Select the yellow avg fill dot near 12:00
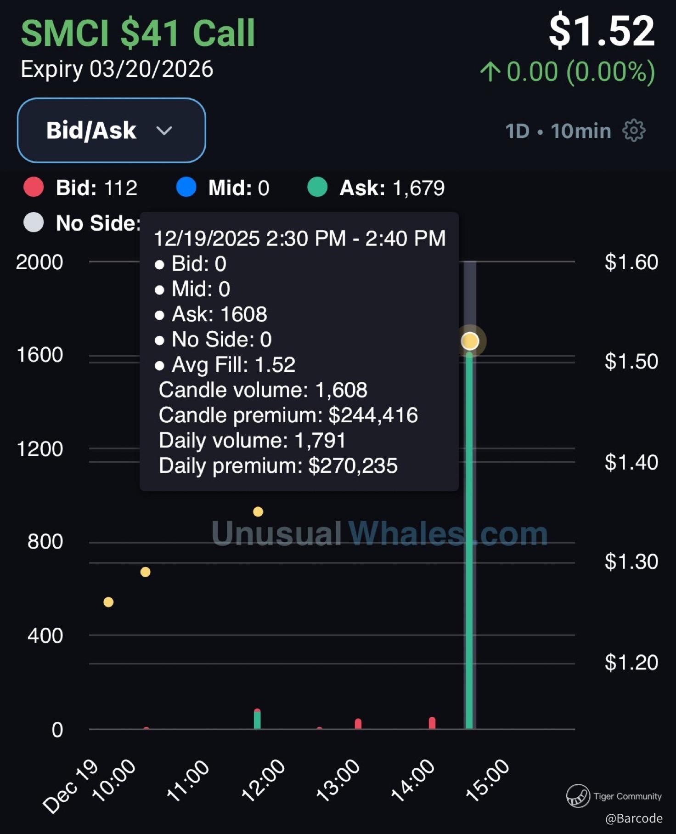676x834 pixels. coord(258,511)
